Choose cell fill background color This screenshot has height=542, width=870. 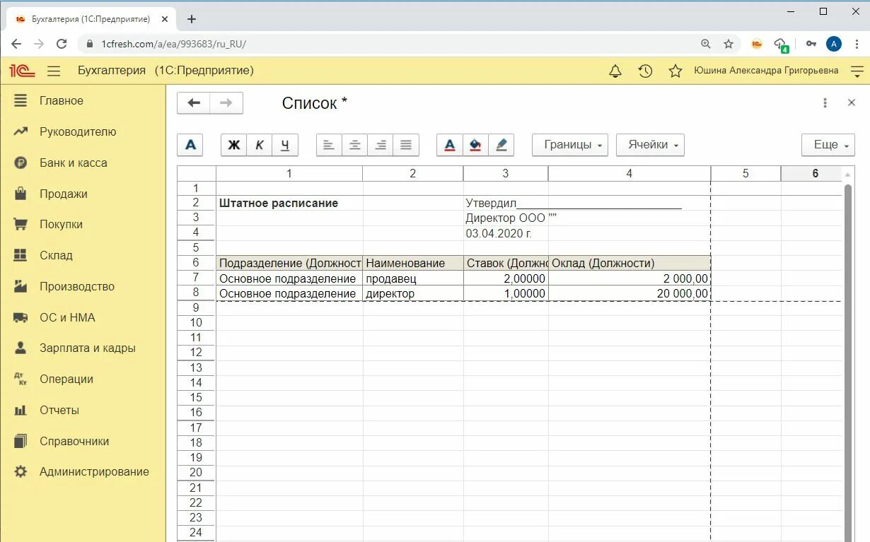coord(475,145)
